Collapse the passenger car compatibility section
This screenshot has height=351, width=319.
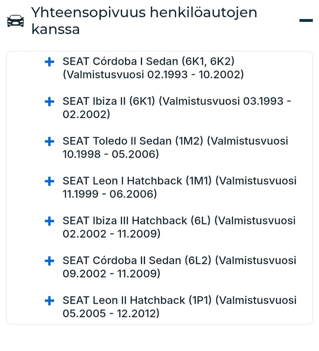point(306,21)
